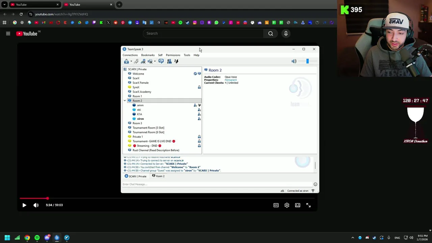
Task: Open the Bookmarks menu in TeamSpeak
Action: [x=148, y=55]
